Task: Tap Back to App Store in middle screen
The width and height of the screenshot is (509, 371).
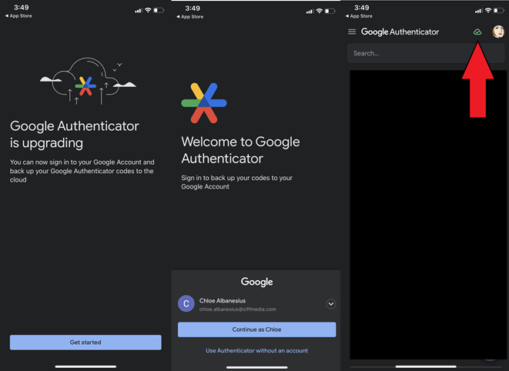Action: (190, 17)
